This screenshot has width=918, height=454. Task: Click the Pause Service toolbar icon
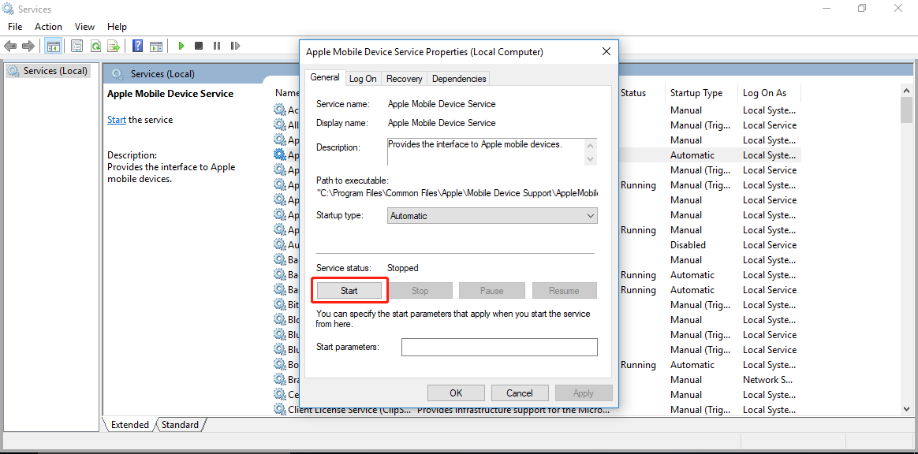click(217, 46)
